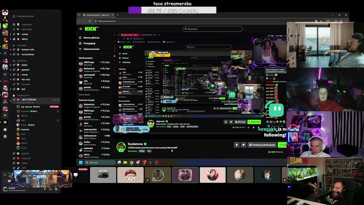Open File Explorer from the streamed taskbar
This screenshot has width=364, height=205.
(x=125, y=163)
